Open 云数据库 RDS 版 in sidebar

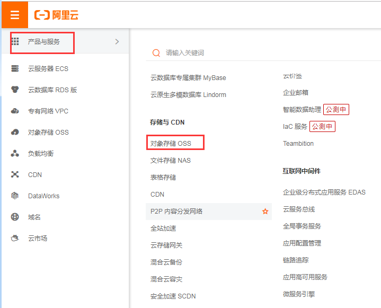pos(52,90)
